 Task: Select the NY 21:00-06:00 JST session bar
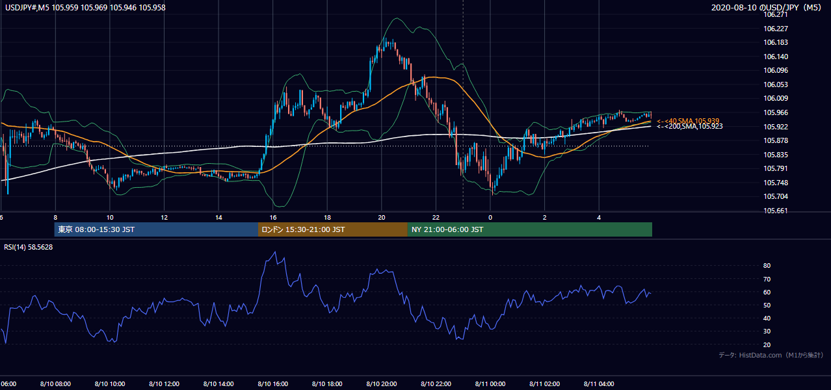click(530, 229)
